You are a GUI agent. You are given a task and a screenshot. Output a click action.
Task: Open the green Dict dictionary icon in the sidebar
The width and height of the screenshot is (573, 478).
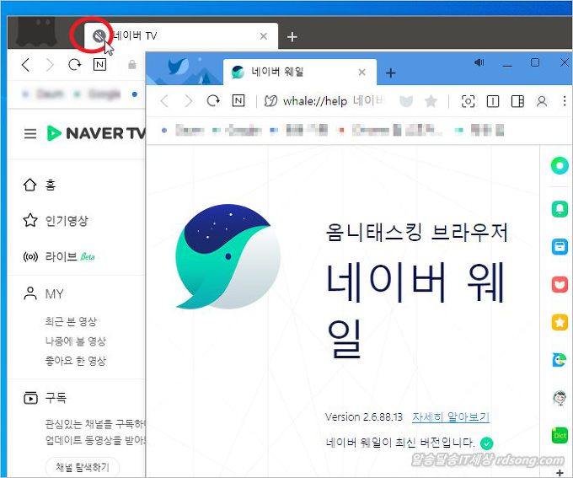560,435
